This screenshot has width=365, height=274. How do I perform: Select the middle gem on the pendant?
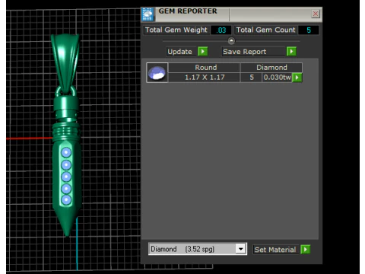(66, 177)
